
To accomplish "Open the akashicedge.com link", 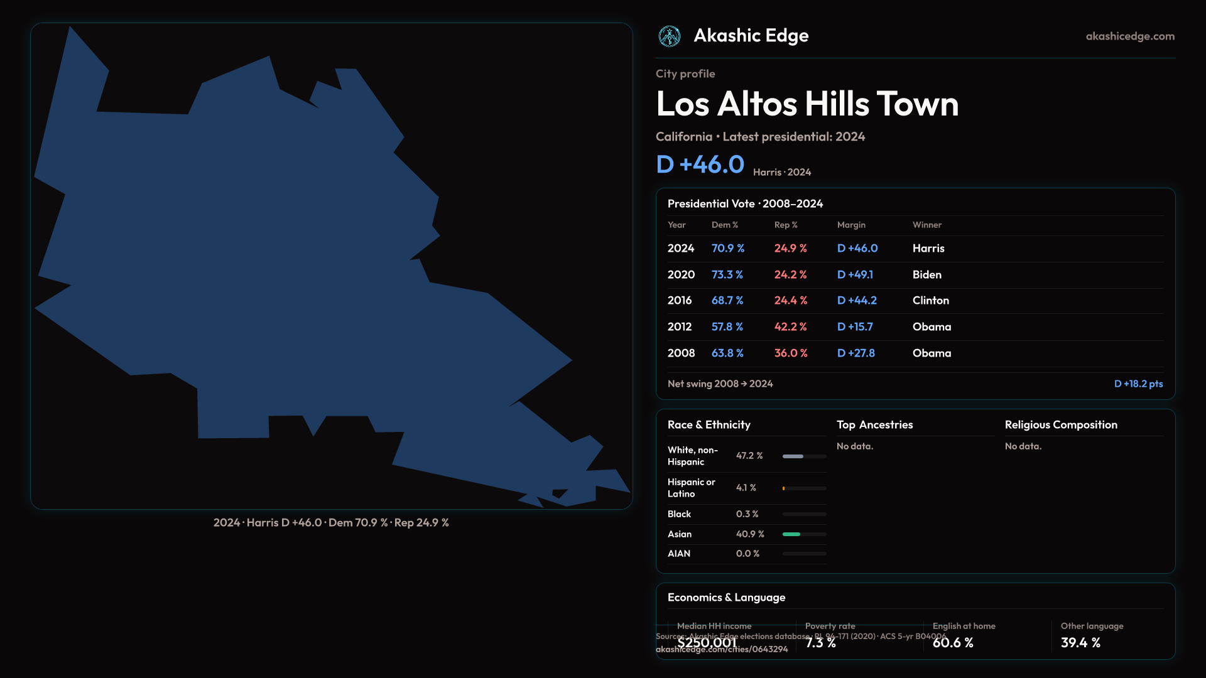I will (1129, 36).
